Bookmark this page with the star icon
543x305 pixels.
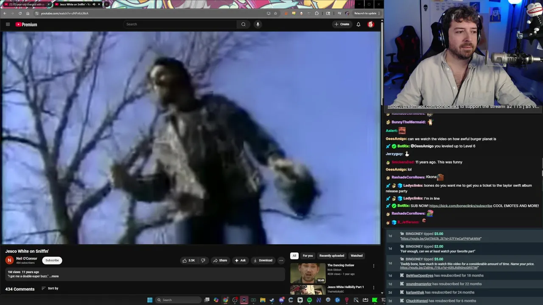(x=275, y=13)
